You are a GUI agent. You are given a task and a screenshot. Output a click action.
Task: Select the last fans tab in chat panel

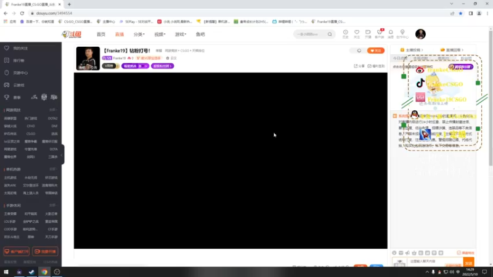click(x=466, y=58)
